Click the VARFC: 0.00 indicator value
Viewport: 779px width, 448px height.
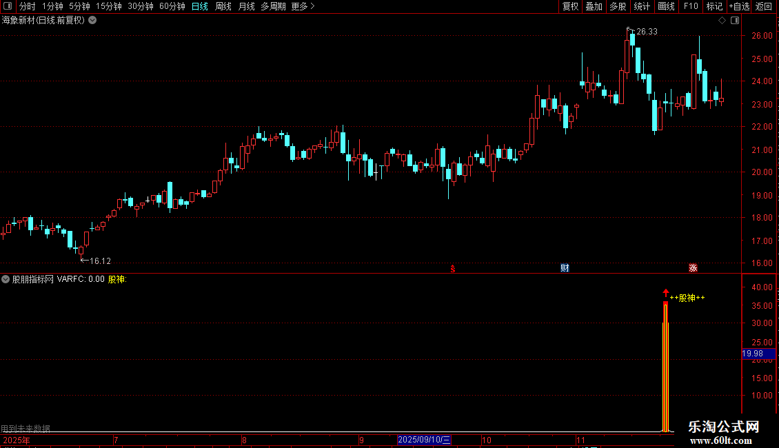(81, 279)
